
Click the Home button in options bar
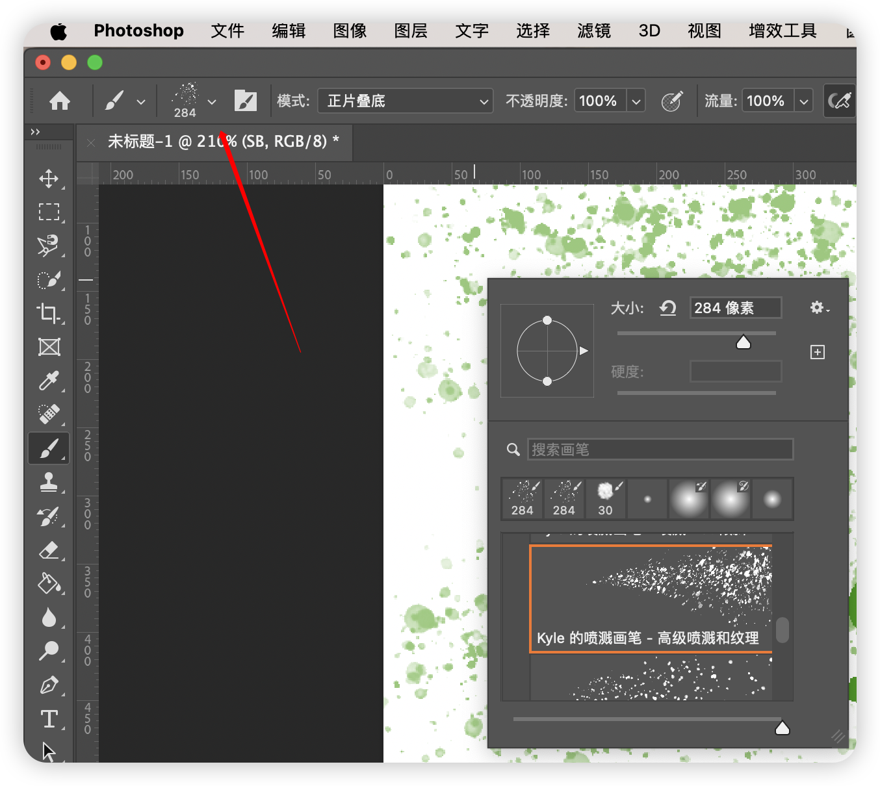(60, 101)
